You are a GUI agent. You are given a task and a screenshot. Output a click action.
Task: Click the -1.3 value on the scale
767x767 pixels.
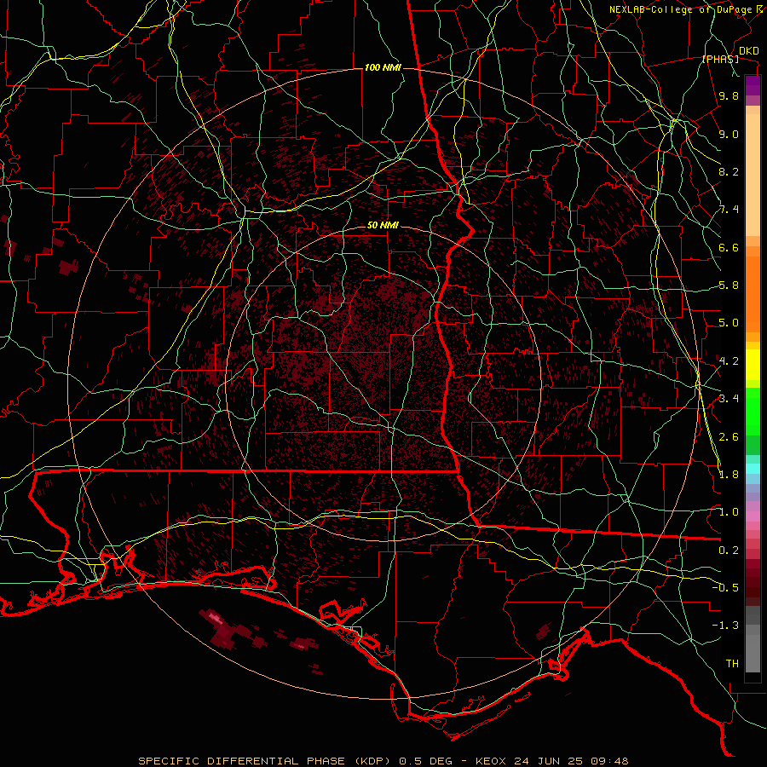725,626
